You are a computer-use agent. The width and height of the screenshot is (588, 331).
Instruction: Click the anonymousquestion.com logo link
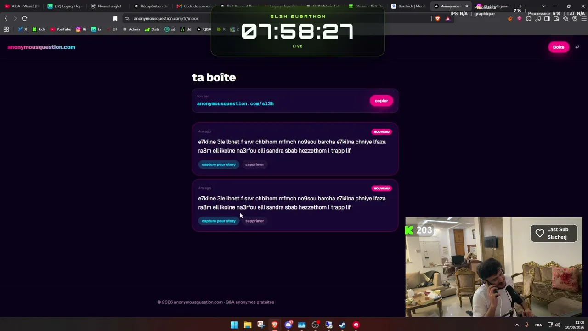41,47
